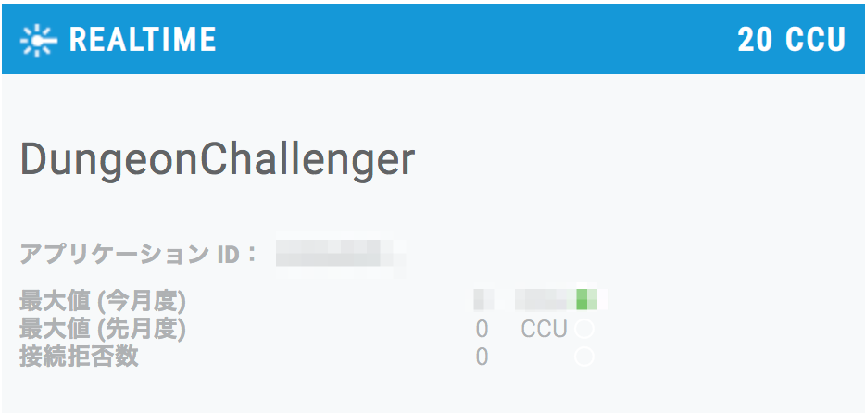Click the 20 CCU plan label
865x413 pixels.
click(x=791, y=40)
